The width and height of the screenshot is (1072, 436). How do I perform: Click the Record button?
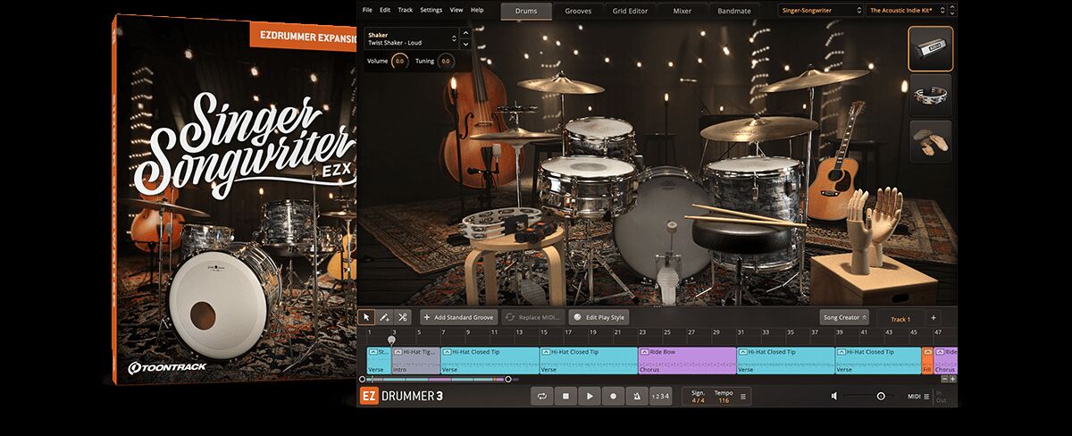[612, 396]
